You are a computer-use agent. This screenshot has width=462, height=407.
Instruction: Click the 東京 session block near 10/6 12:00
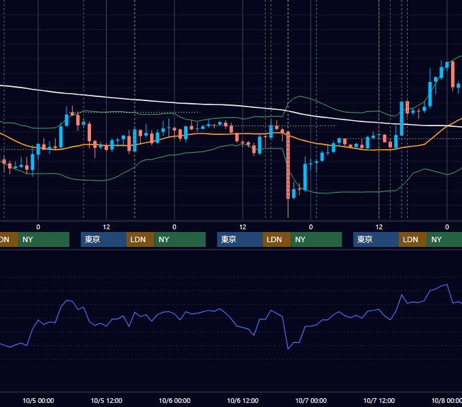[240, 239]
